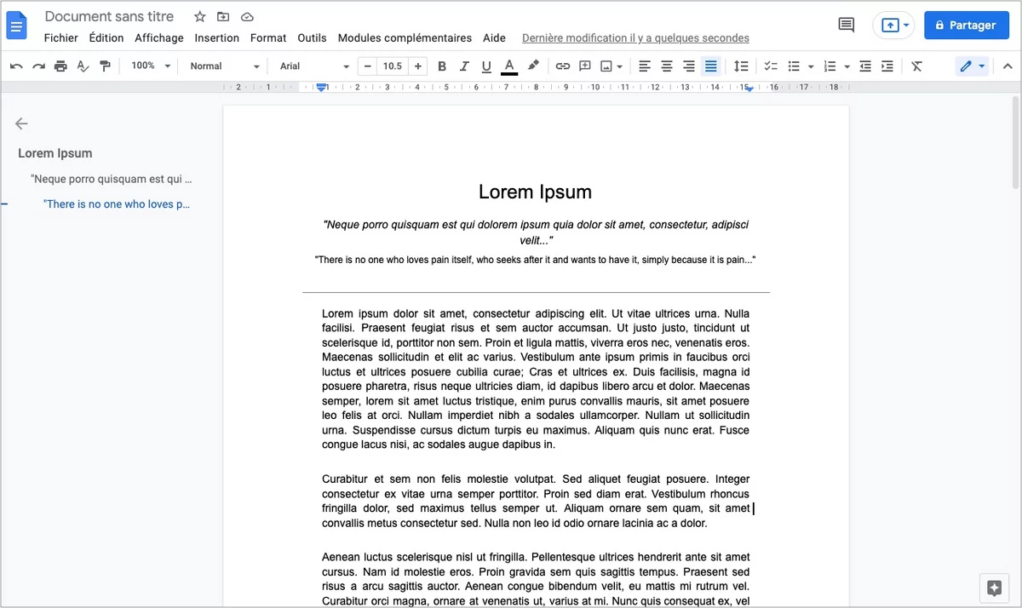The width and height of the screenshot is (1022, 608).
Task: Open the Arial font dropdown
Action: 314,66
